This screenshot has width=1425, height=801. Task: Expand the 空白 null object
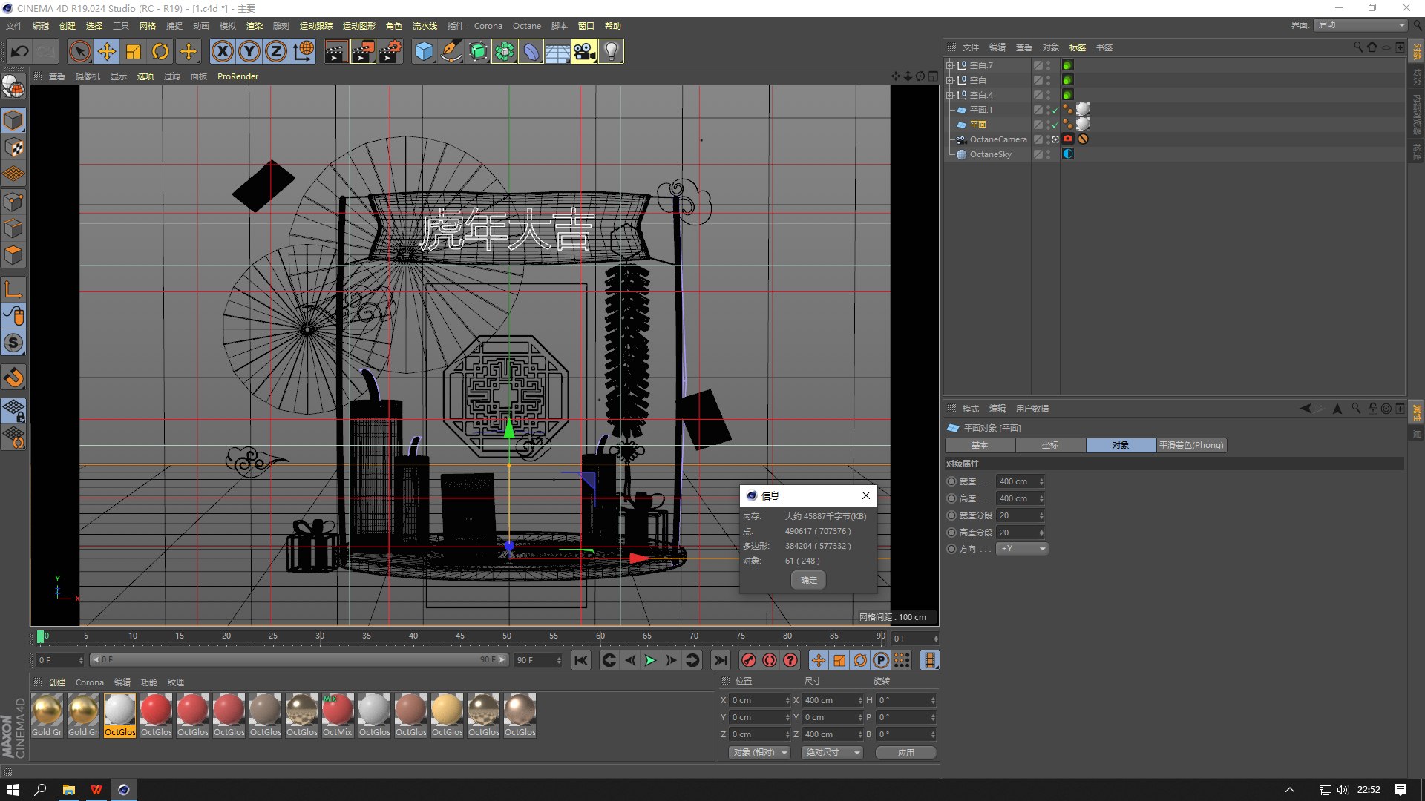click(949, 80)
